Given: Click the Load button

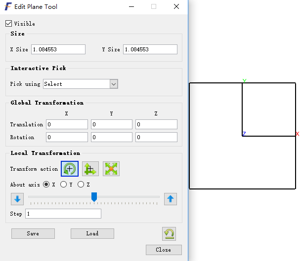Looking at the screenshot, I should point(92,233).
